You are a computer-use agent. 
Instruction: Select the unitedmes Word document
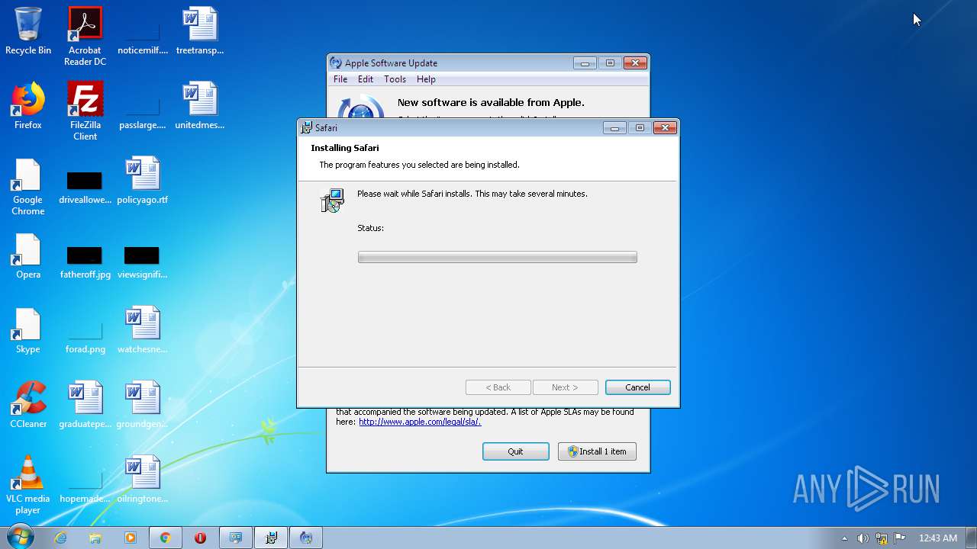[200, 106]
